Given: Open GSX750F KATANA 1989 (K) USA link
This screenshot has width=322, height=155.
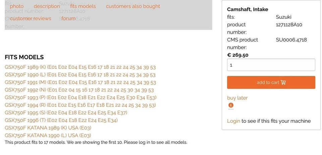Looking at the screenshot, I should (48, 128).
